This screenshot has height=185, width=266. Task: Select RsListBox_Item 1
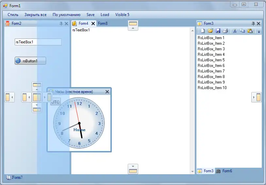point(229,38)
